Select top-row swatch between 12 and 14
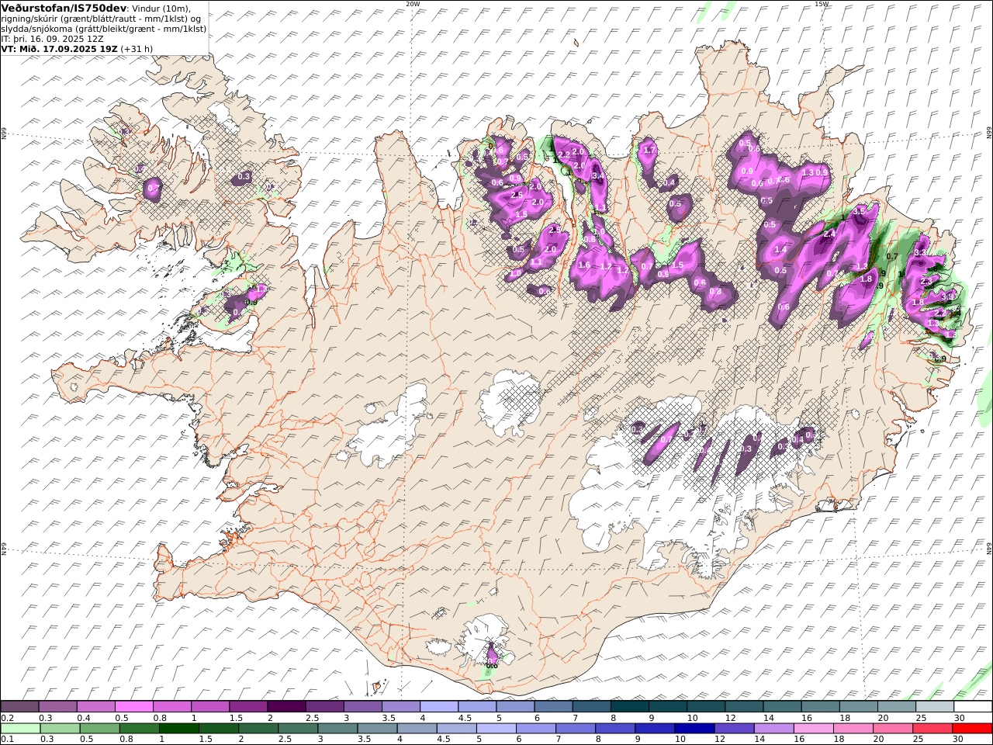This screenshot has width=993, height=745. 745,707
